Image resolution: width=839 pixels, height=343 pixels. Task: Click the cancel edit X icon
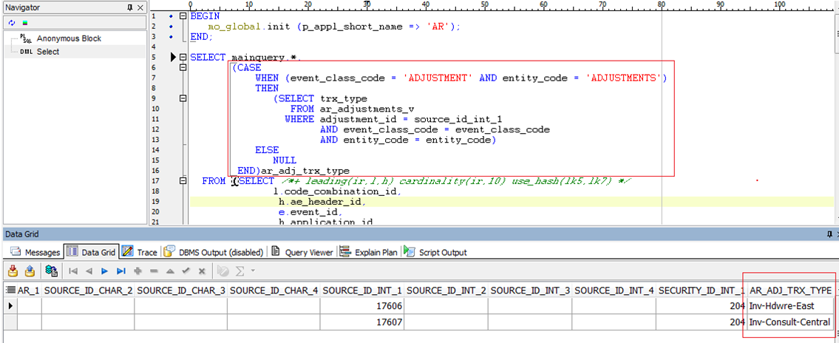click(x=202, y=271)
